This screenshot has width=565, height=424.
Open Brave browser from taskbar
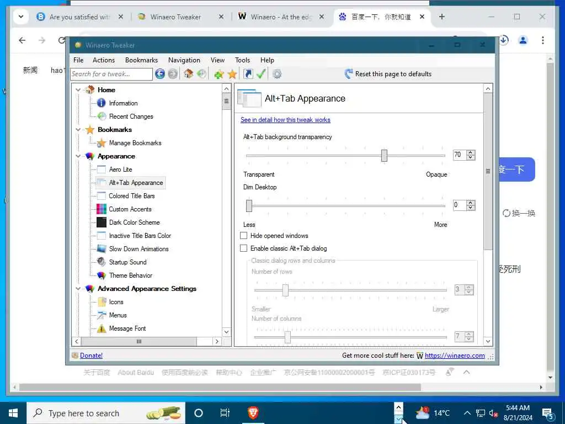(253, 413)
